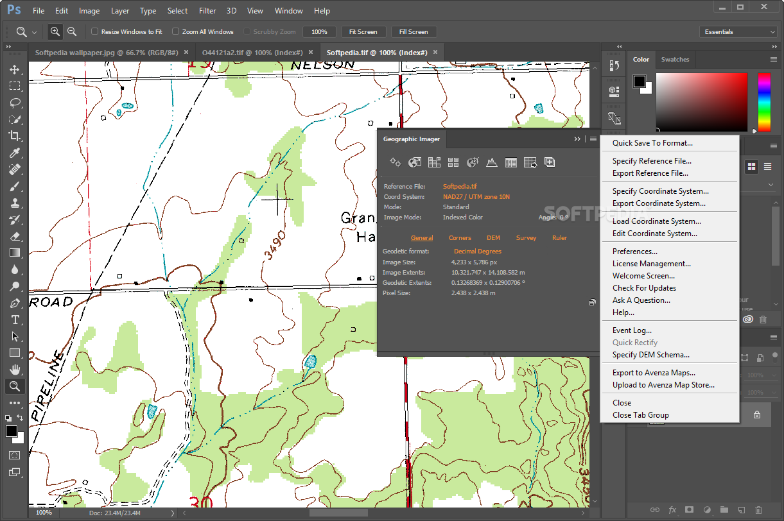Viewport: 784px width, 521px height.
Task: Select the Gradient tool
Action: [14, 253]
